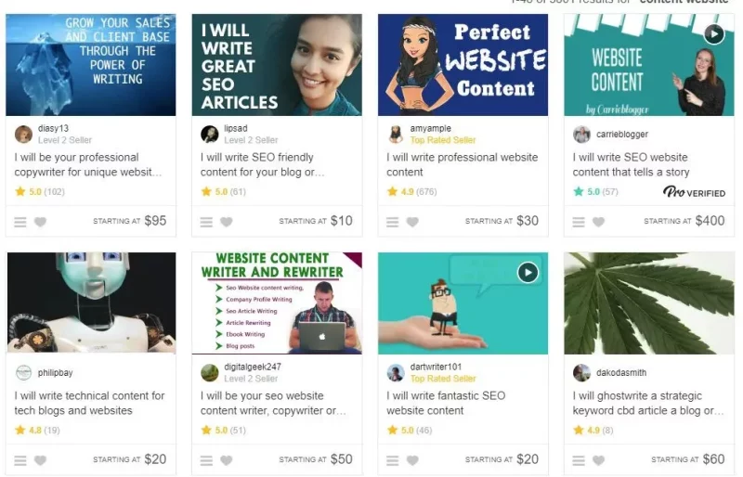Click the Pro Verified badge on carrieblogger
The image size is (743, 477).
[694, 192]
